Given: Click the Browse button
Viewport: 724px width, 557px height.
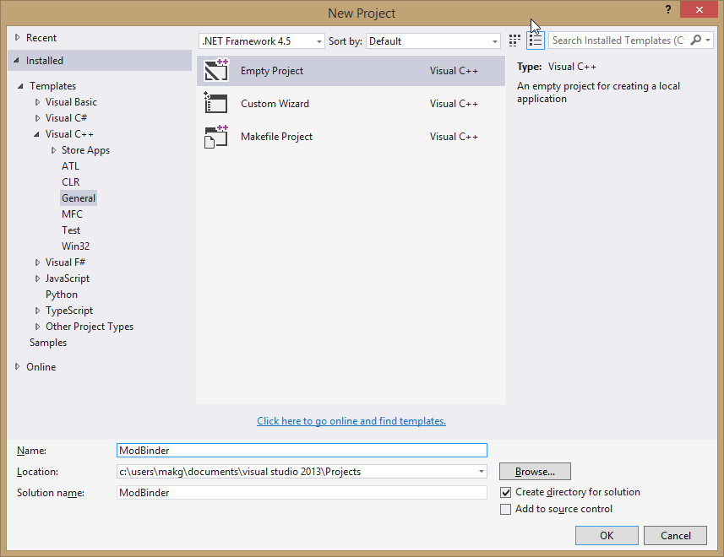Looking at the screenshot, I should pyautogui.click(x=535, y=472).
